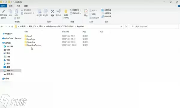Select OneDrive - Personal in sidebar

[12, 38]
